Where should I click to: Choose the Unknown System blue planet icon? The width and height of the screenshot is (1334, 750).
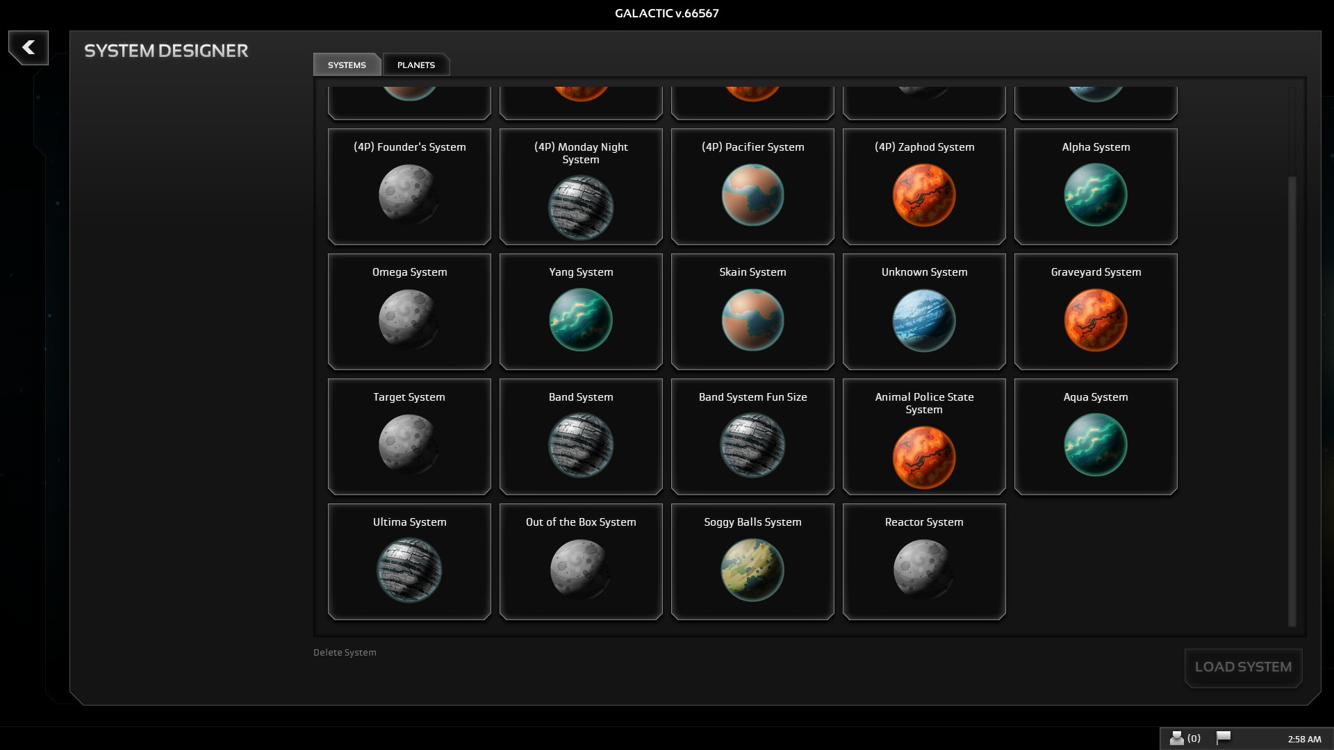click(923, 320)
